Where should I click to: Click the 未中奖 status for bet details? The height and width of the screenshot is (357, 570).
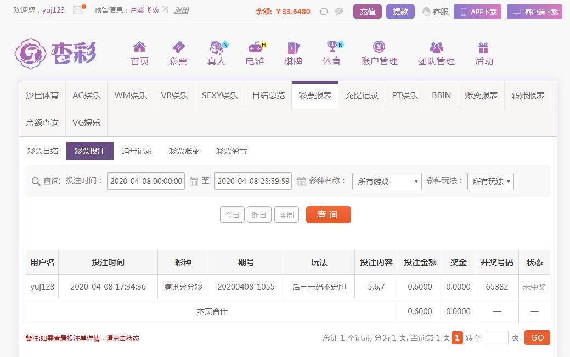click(x=534, y=287)
